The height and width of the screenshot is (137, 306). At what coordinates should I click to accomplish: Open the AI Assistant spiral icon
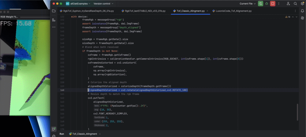click(302, 18)
